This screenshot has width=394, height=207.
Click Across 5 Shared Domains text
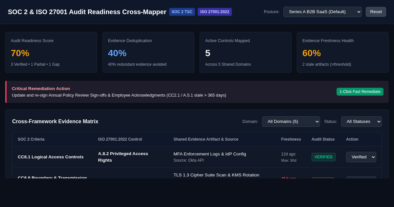228,64
